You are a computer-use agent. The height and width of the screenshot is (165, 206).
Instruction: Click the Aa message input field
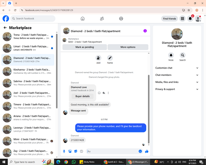click(112, 151)
